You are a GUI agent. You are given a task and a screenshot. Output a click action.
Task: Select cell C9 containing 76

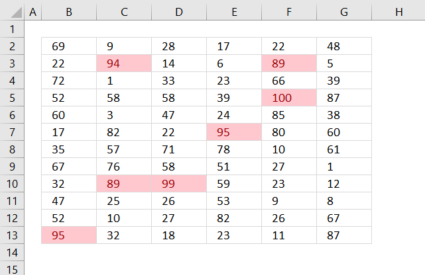point(124,167)
